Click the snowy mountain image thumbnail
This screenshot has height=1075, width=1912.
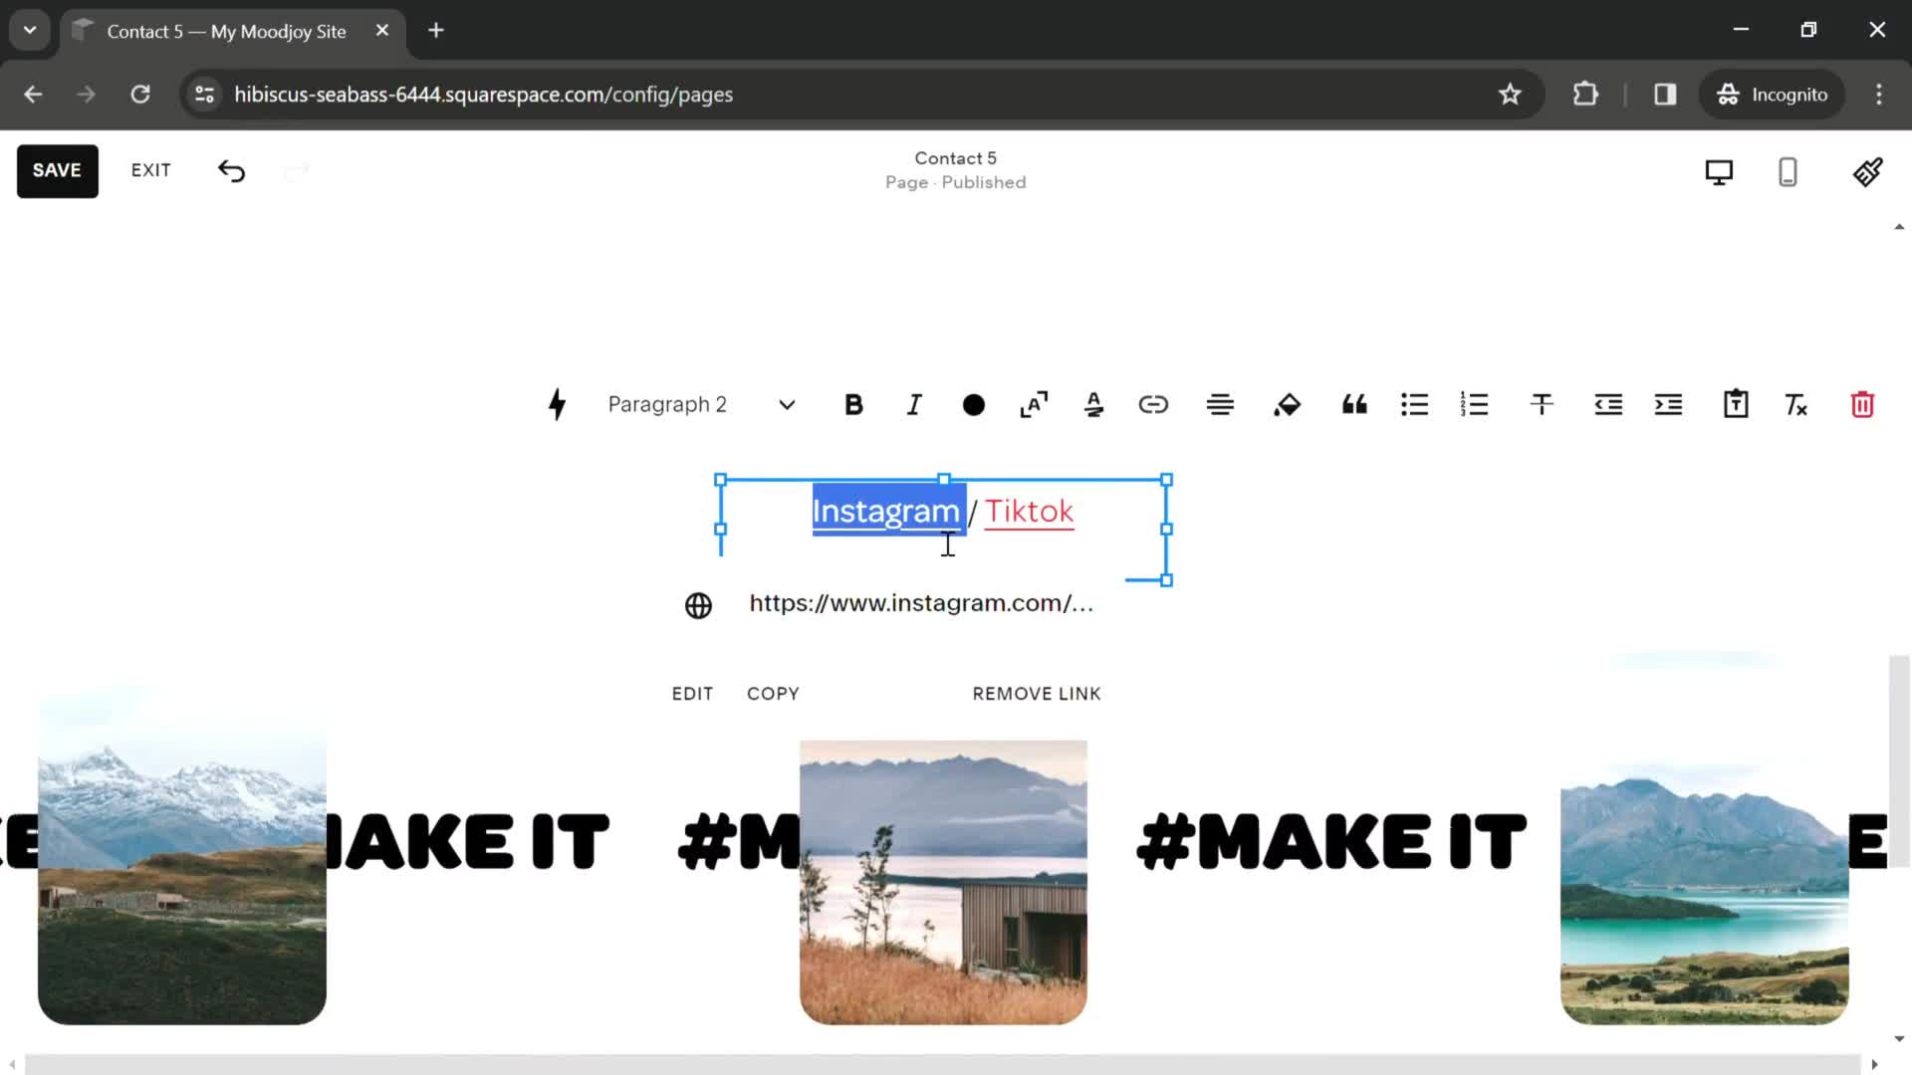pyautogui.click(x=182, y=854)
